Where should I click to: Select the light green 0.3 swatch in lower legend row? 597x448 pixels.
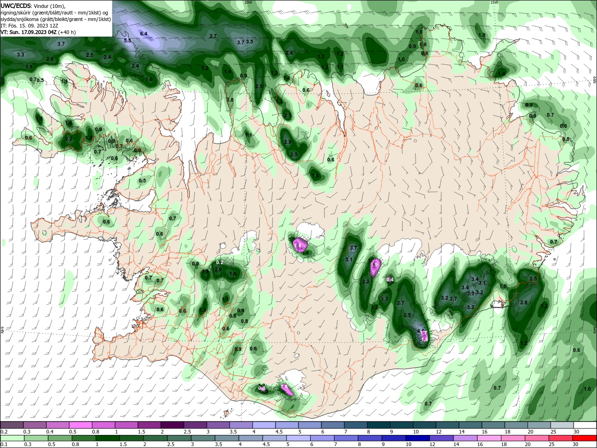(x=36, y=438)
